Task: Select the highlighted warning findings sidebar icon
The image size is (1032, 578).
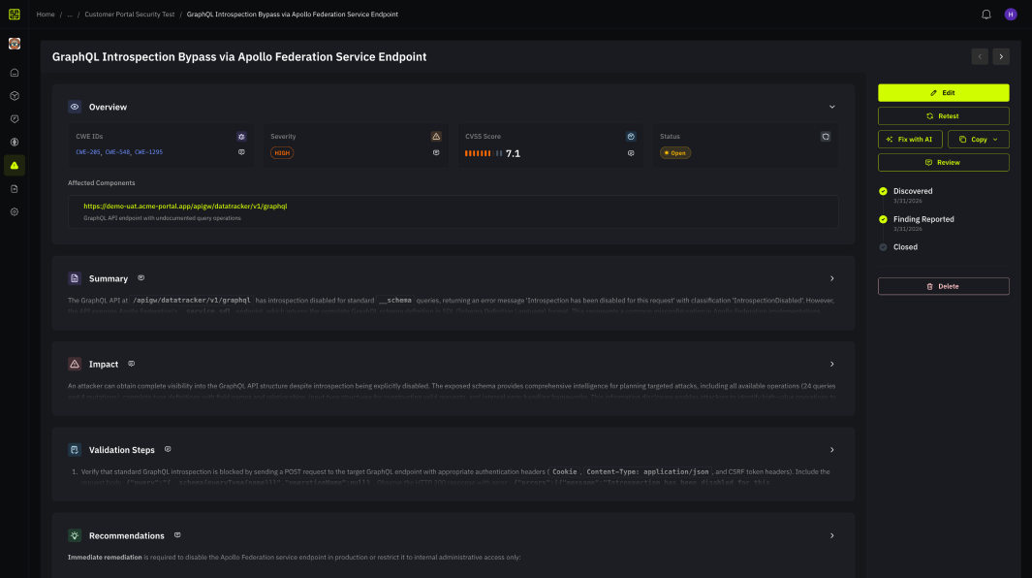Action: (15, 166)
